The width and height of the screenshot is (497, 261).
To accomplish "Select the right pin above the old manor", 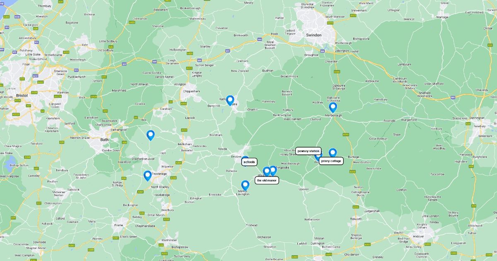I will pos(273,170).
